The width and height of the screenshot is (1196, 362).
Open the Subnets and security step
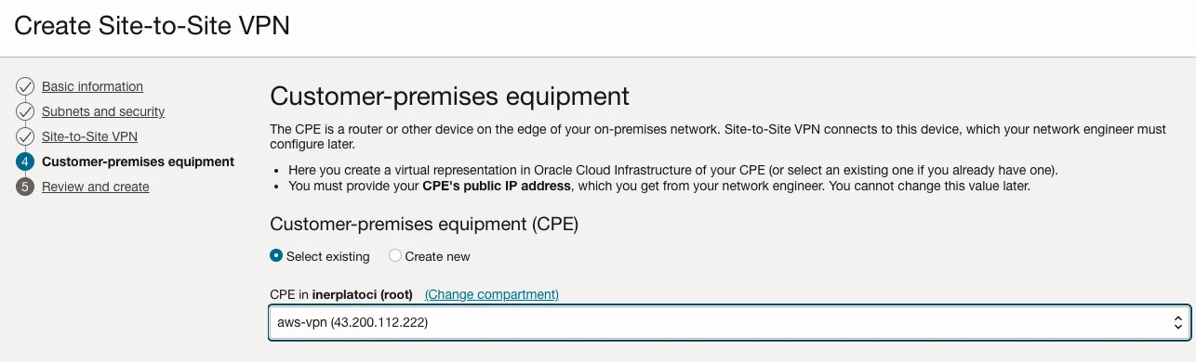point(103,111)
